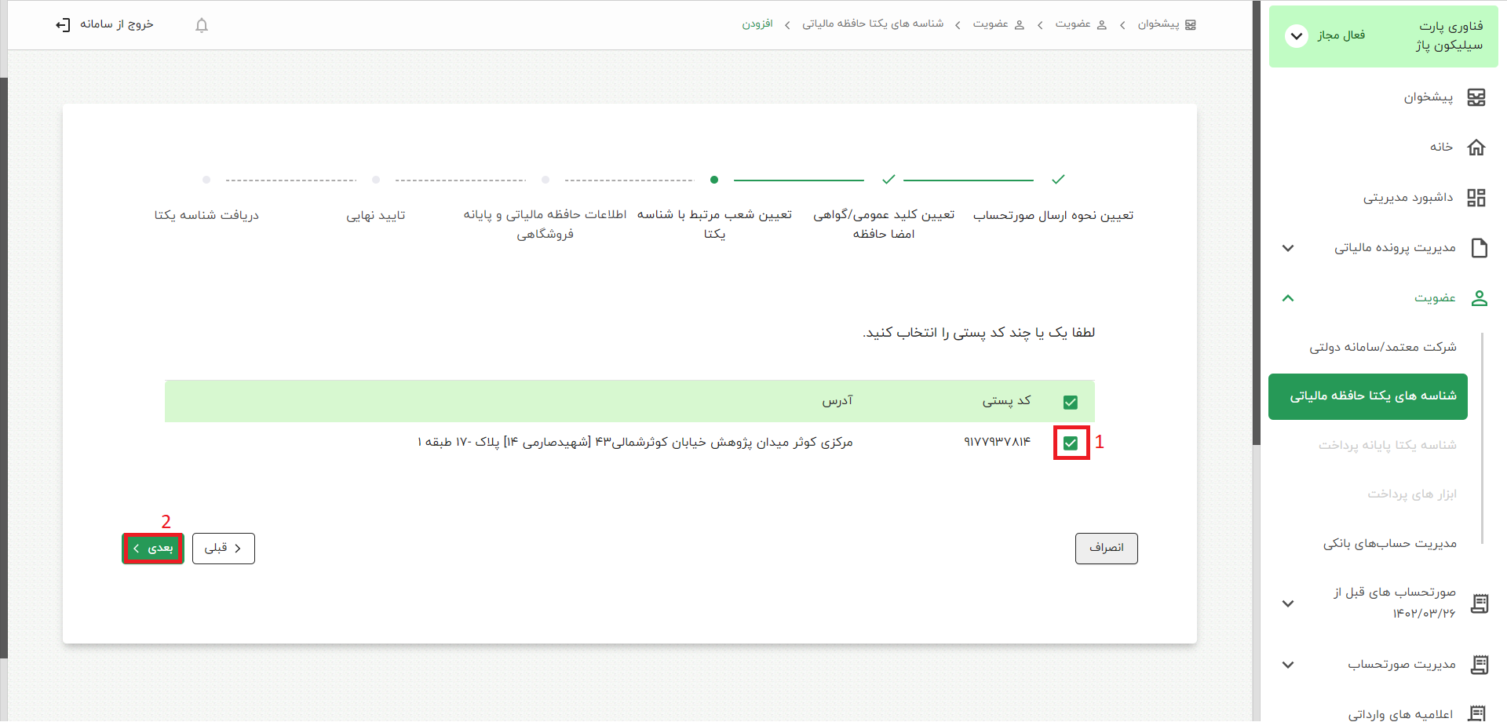1507x722 pixels.
Task: Click مدیریت صورتحساب receipt icon
Action: point(1480,665)
